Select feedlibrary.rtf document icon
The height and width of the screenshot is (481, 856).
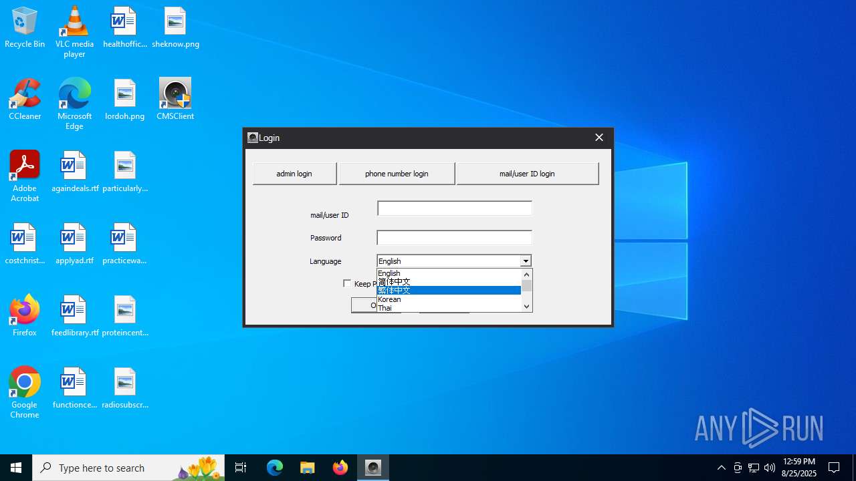click(x=74, y=316)
